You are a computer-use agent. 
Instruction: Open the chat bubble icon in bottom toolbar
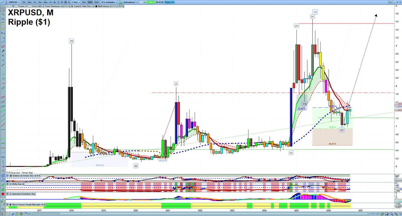tap(13, 214)
